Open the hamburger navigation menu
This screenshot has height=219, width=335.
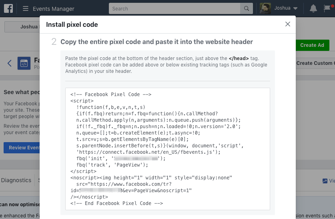click(x=26, y=8)
